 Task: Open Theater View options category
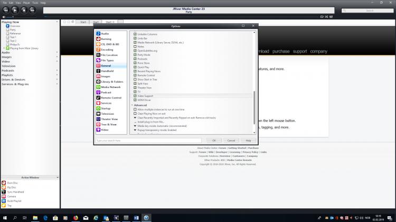(x=109, y=119)
